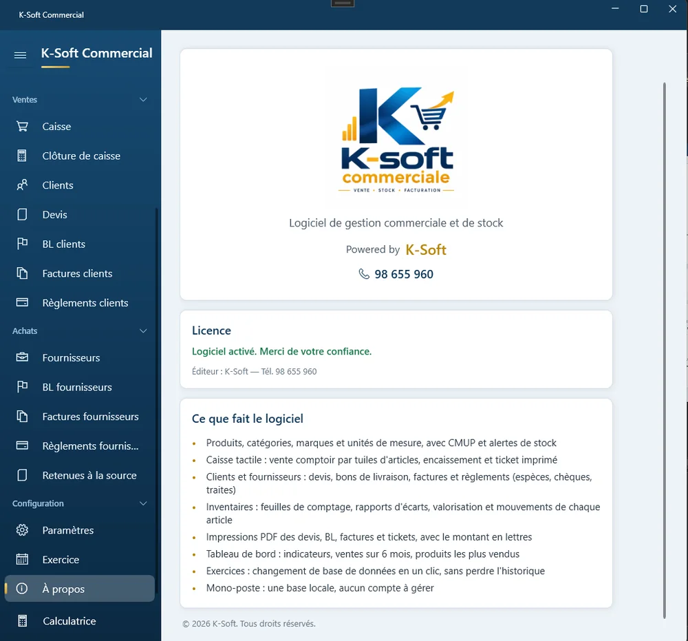688x641 pixels.
Task: Click the Caisse shopping cart icon
Action: [x=22, y=127]
